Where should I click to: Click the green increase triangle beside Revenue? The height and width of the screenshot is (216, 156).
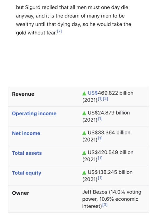pos(84,93)
